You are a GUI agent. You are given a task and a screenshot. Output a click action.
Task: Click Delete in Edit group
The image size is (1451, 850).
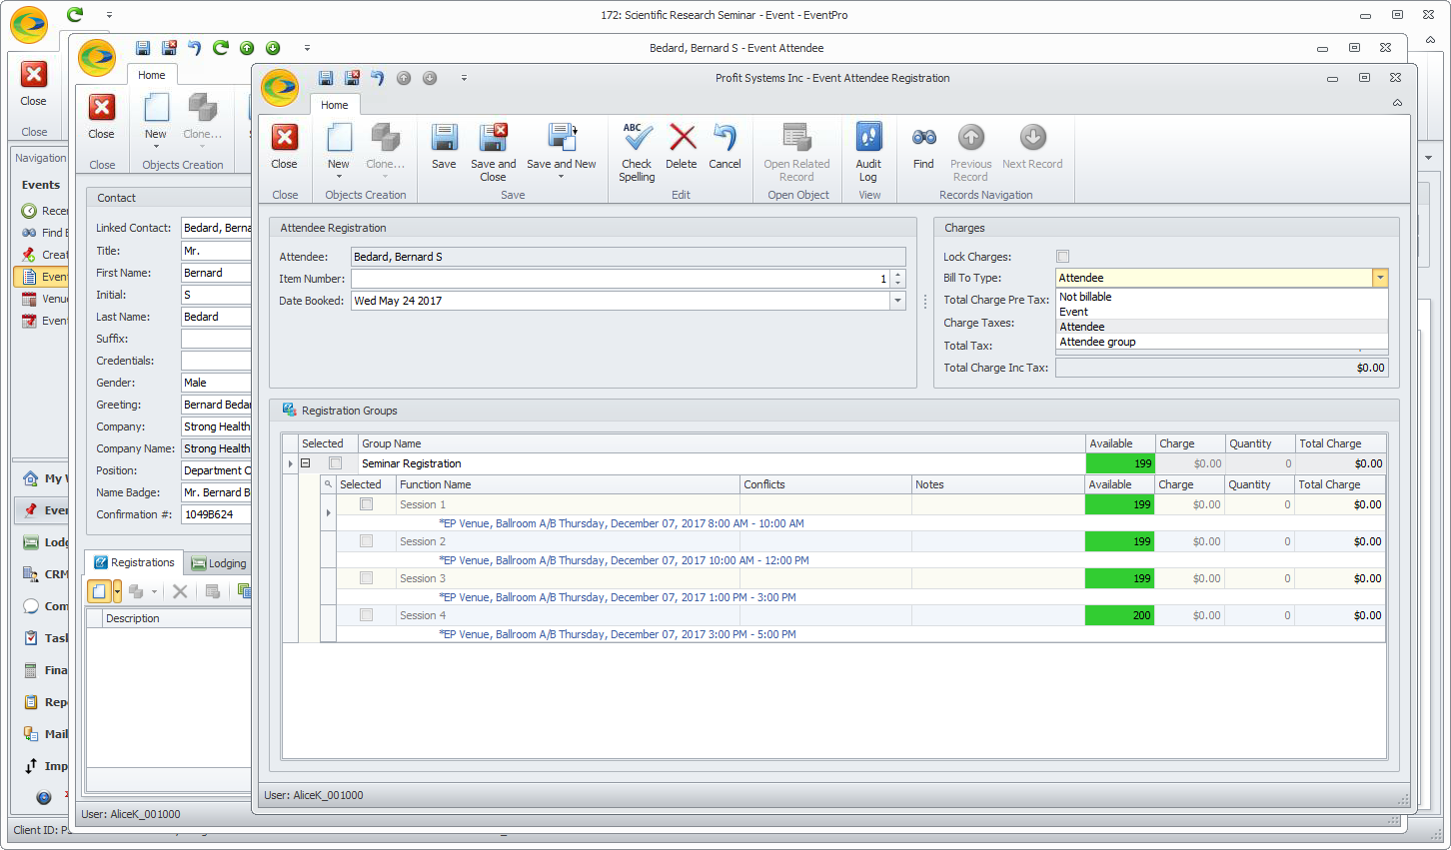[682, 147]
